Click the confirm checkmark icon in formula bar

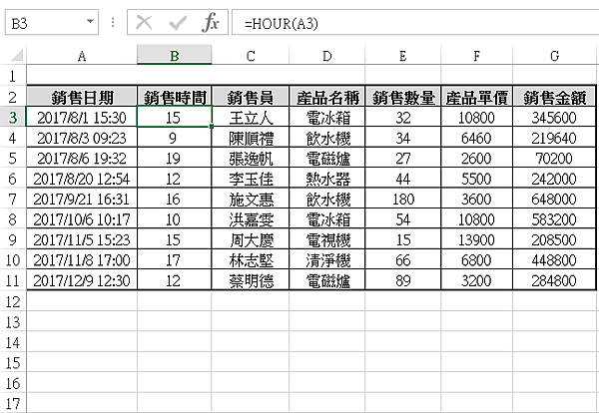click(178, 23)
